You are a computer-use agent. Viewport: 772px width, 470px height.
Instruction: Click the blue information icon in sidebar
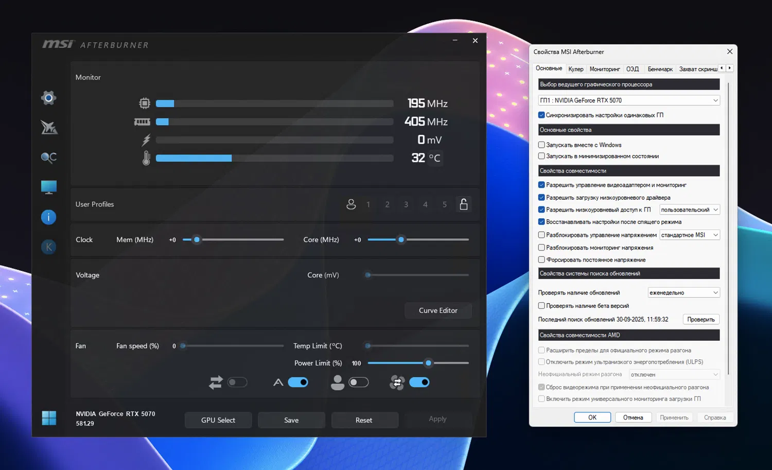[x=49, y=217]
